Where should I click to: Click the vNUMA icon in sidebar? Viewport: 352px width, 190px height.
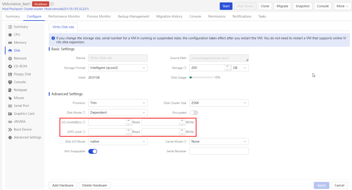click(10, 122)
